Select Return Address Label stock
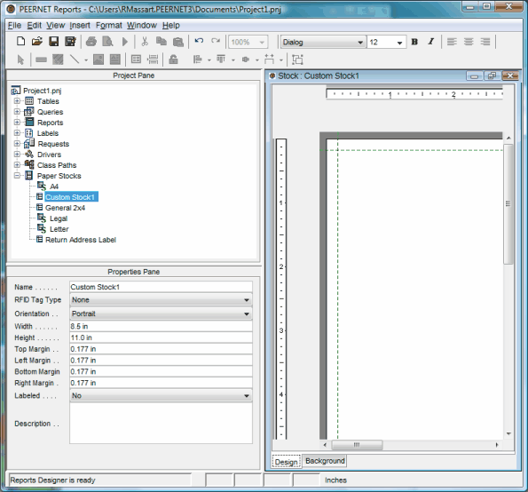 coord(81,240)
